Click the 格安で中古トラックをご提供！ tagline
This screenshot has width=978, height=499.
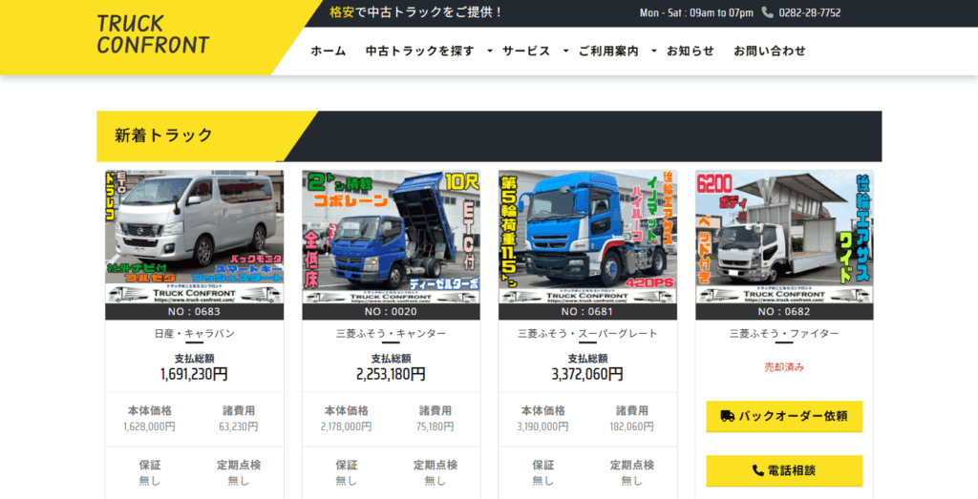click(x=416, y=12)
